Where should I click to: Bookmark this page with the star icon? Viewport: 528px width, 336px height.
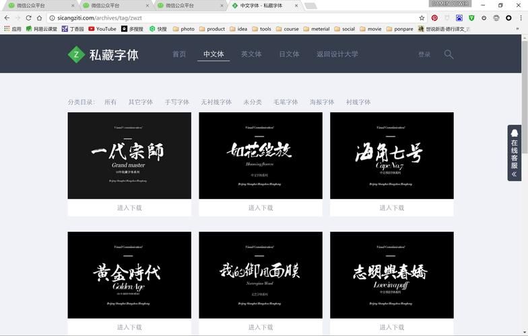coord(422,17)
